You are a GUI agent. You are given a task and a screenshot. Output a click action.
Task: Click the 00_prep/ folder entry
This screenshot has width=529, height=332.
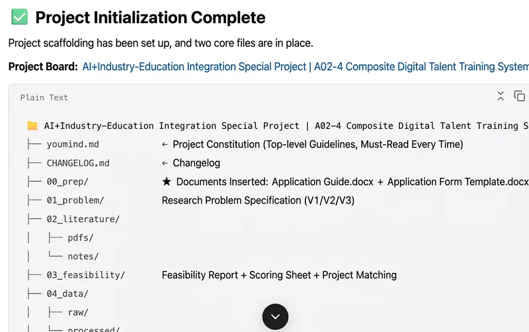(x=67, y=182)
